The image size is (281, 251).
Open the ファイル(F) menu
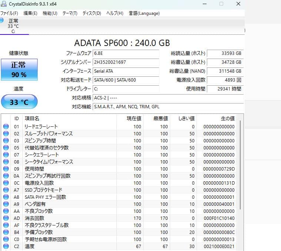point(9,13)
